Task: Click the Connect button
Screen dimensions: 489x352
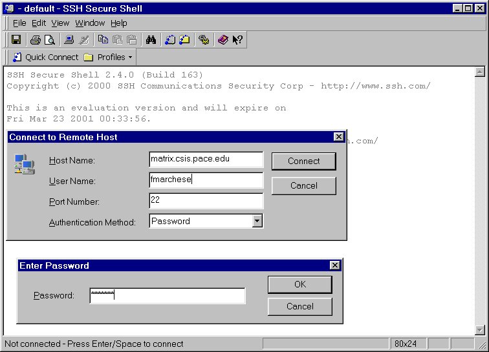Action: [x=304, y=161]
